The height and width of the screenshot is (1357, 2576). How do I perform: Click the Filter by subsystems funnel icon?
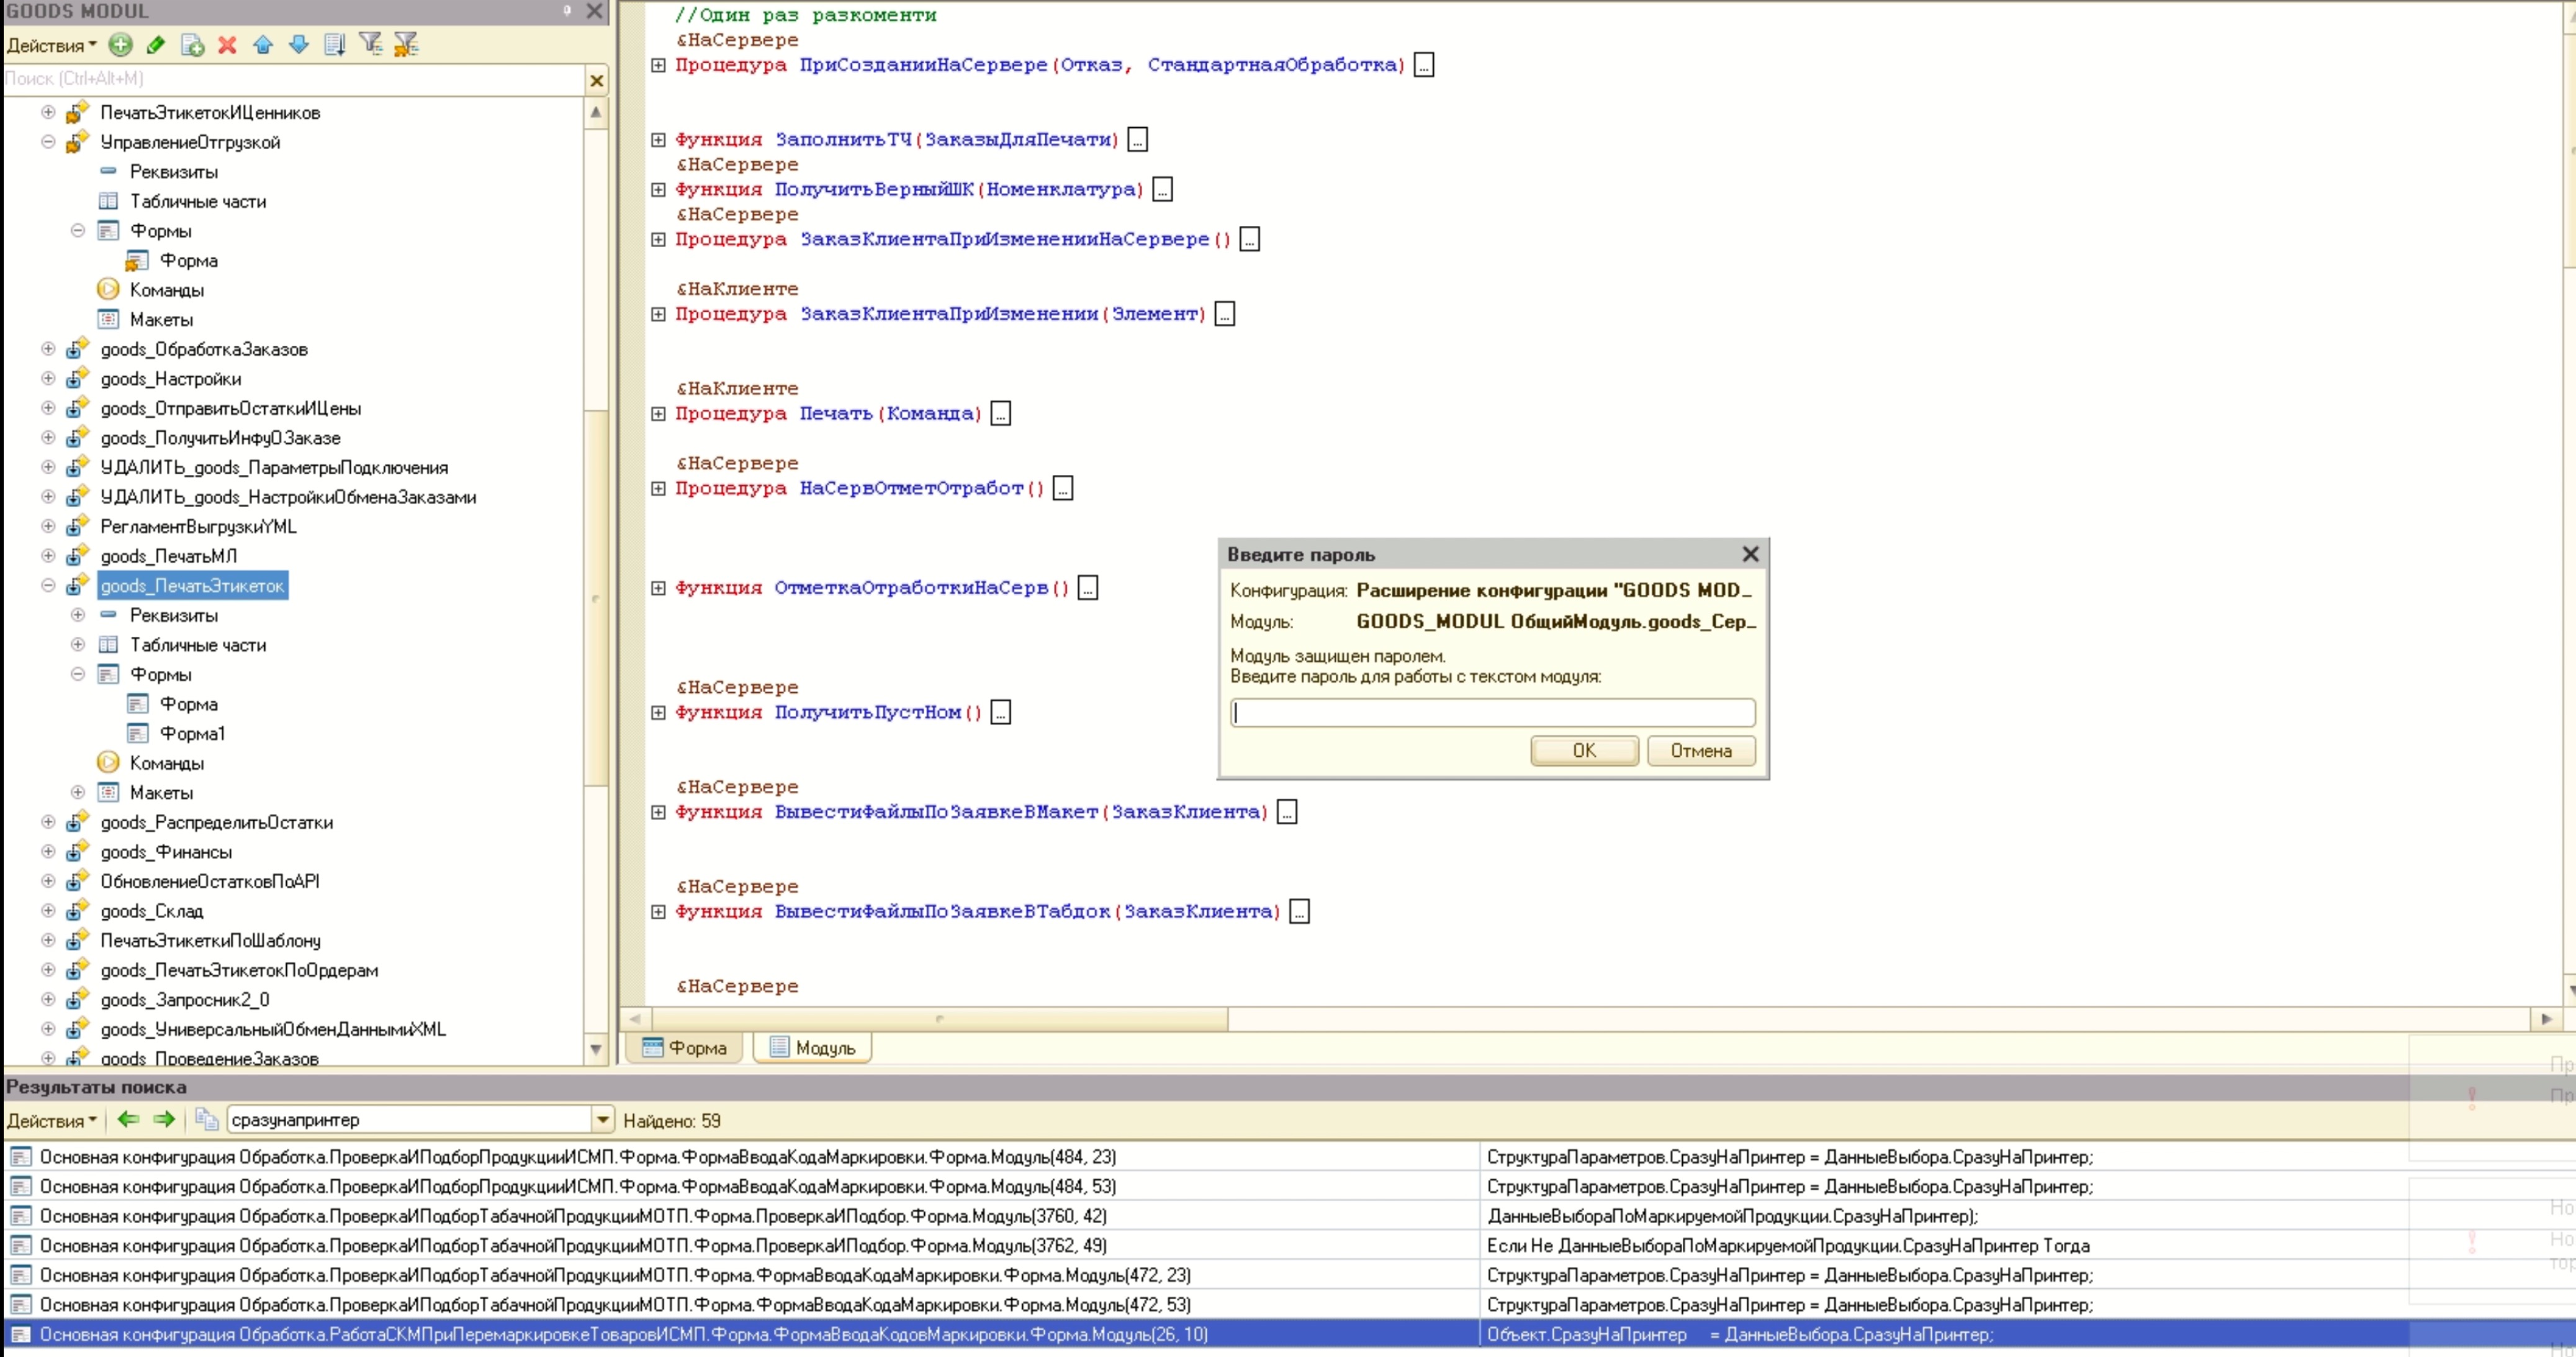[x=370, y=44]
